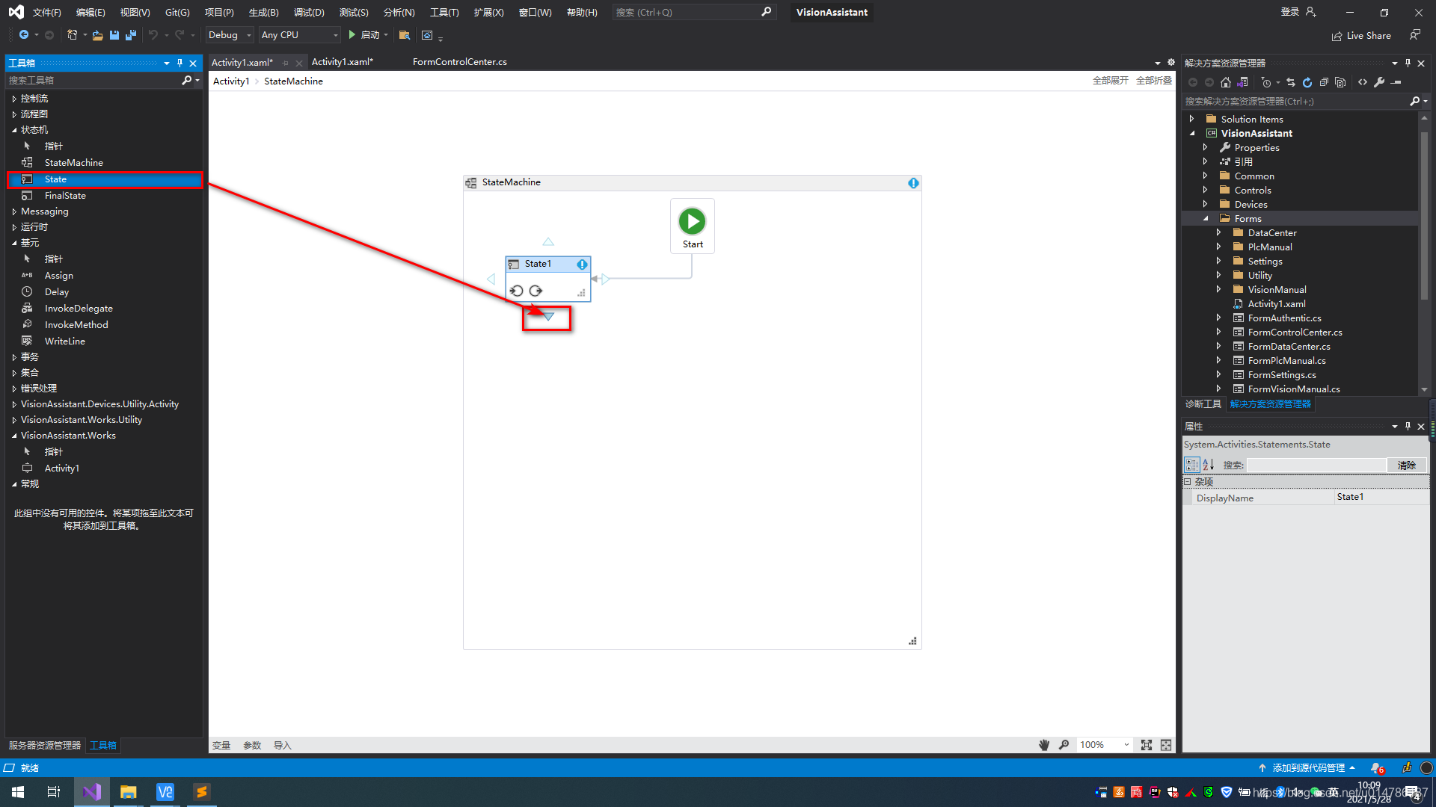Click the designer zoom magnifier icon
Image resolution: width=1436 pixels, height=807 pixels.
click(1064, 745)
